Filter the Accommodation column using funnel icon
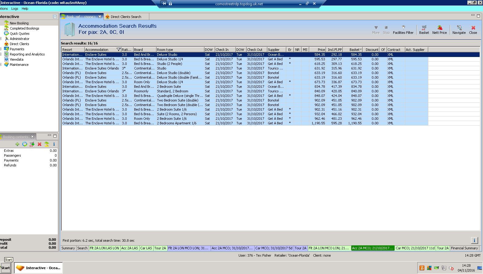 pyautogui.click(x=118, y=50)
